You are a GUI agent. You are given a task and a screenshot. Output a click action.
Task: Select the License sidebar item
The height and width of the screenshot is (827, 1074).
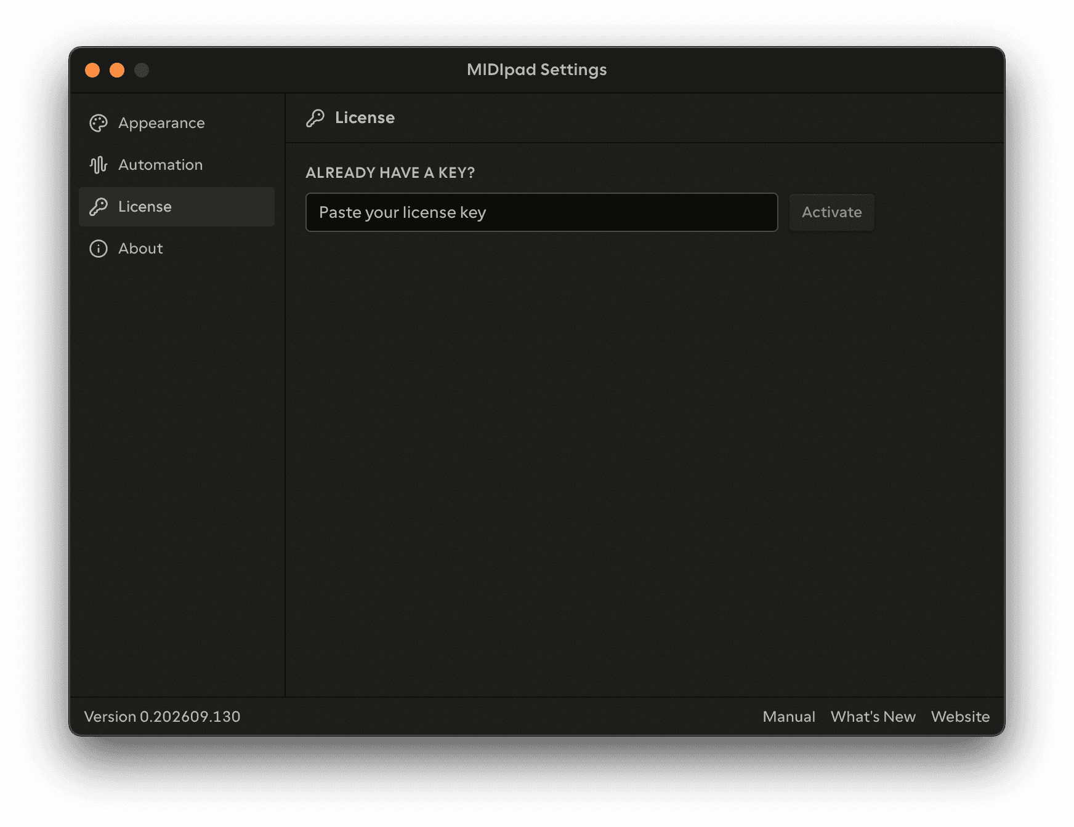click(x=177, y=207)
